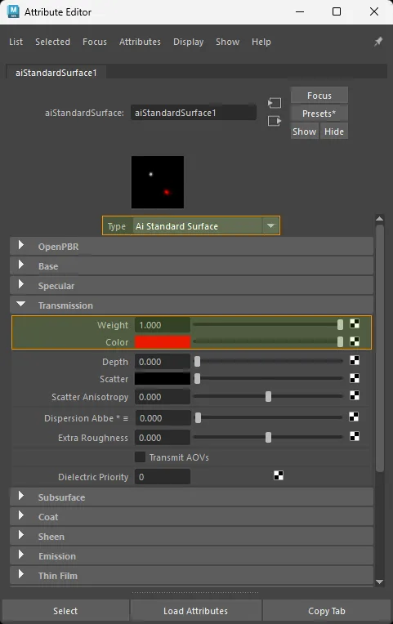Click the Scatter slider handle
393x624 pixels.
coord(197,378)
